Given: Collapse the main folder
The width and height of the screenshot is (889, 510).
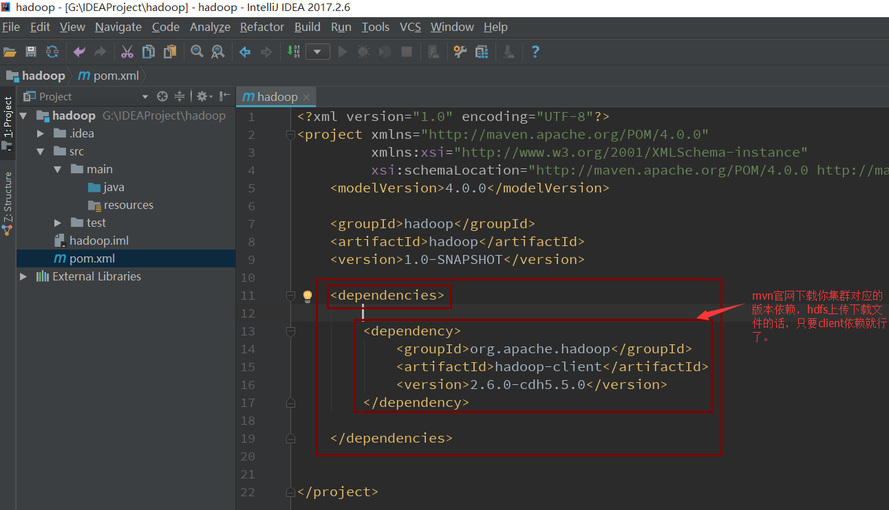Looking at the screenshot, I should click(57, 169).
